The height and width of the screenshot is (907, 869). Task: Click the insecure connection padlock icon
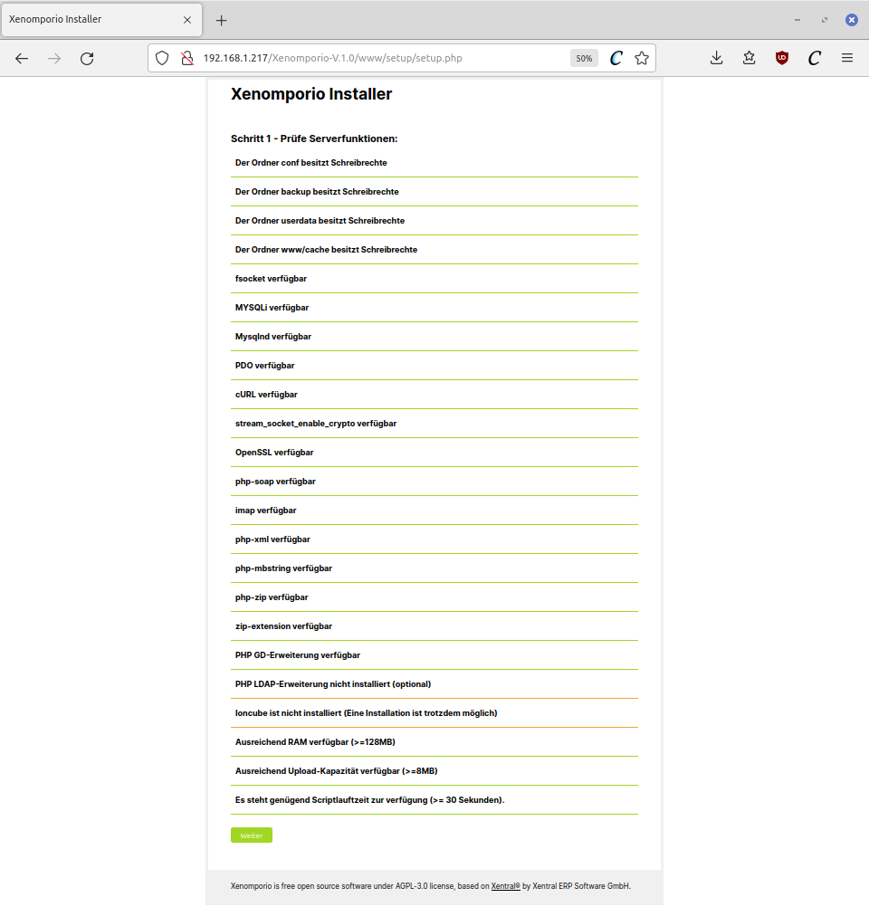coord(186,58)
